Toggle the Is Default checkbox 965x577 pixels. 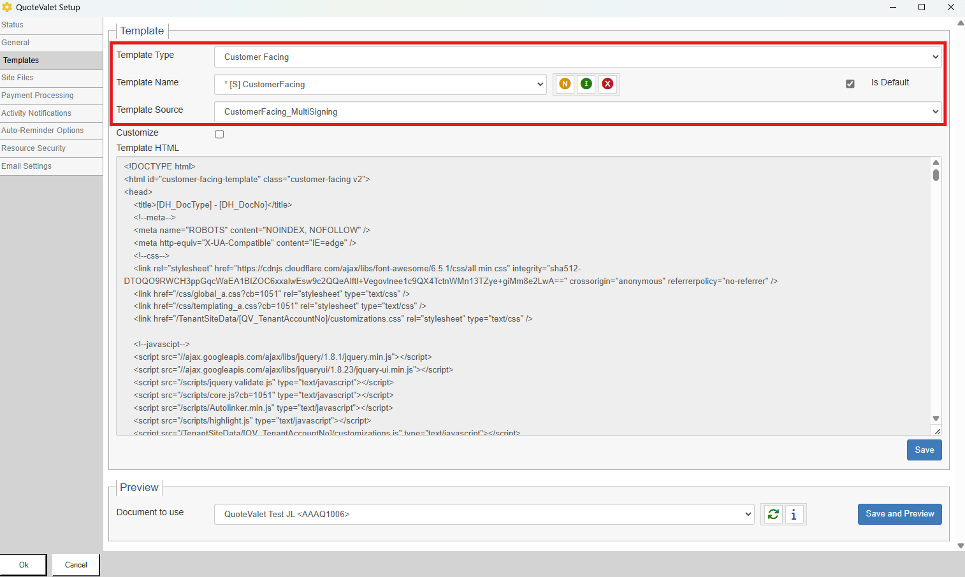point(850,83)
